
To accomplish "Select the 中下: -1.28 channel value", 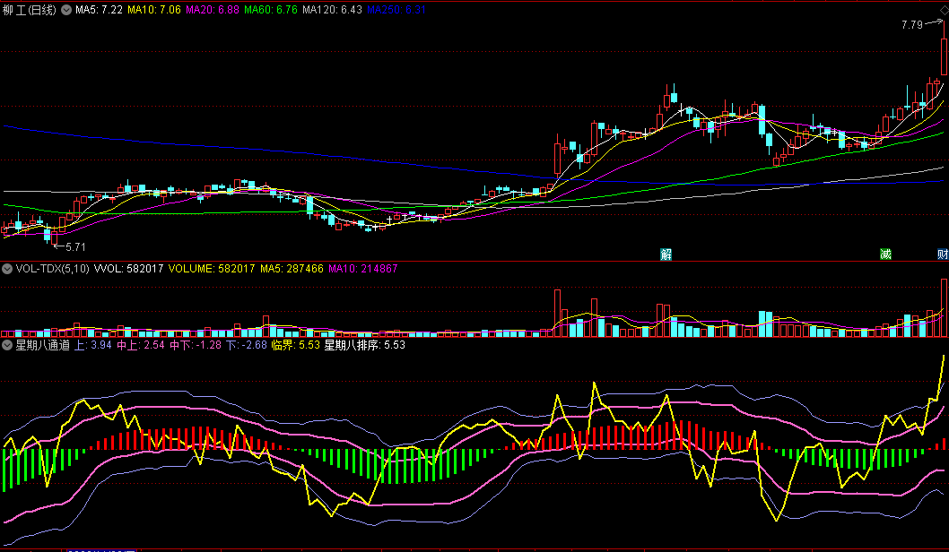I will [196, 345].
